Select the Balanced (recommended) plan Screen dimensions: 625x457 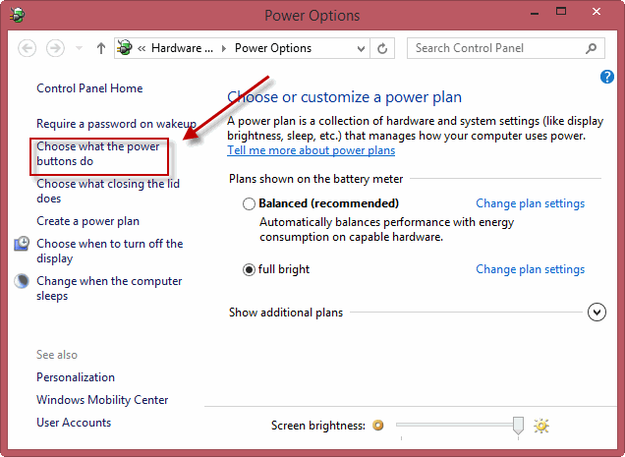tap(249, 203)
